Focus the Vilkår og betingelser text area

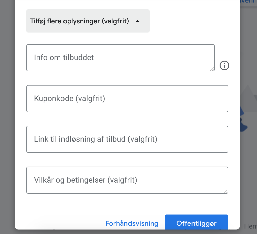click(127, 180)
